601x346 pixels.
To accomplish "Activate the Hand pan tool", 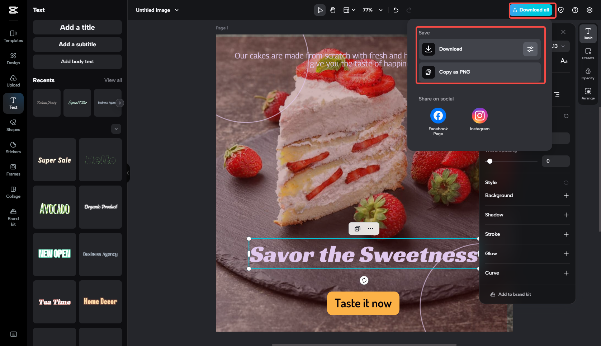I will coord(333,10).
